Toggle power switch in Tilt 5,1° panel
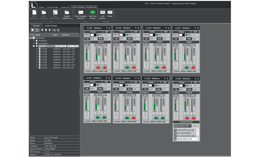The height and width of the screenshot is (157, 280). click(x=122, y=35)
